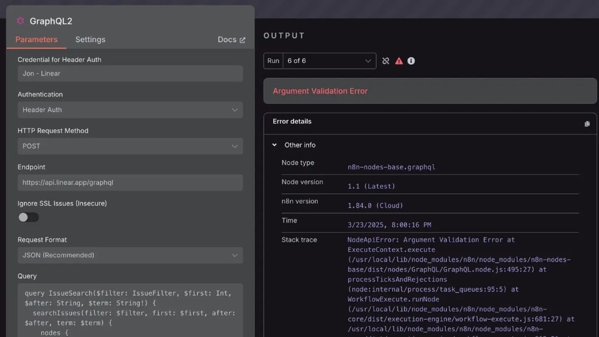This screenshot has width=599, height=337.
Task: Switch to the Settings tab
Action: (90, 40)
